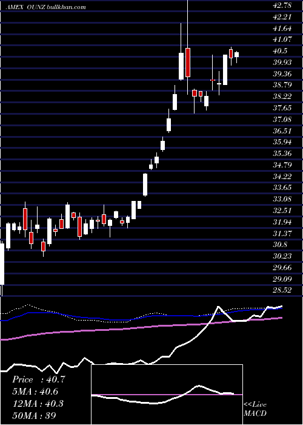Click the 41.07 price axis label
The height and width of the screenshot is (425, 303).
(x=282, y=39)
